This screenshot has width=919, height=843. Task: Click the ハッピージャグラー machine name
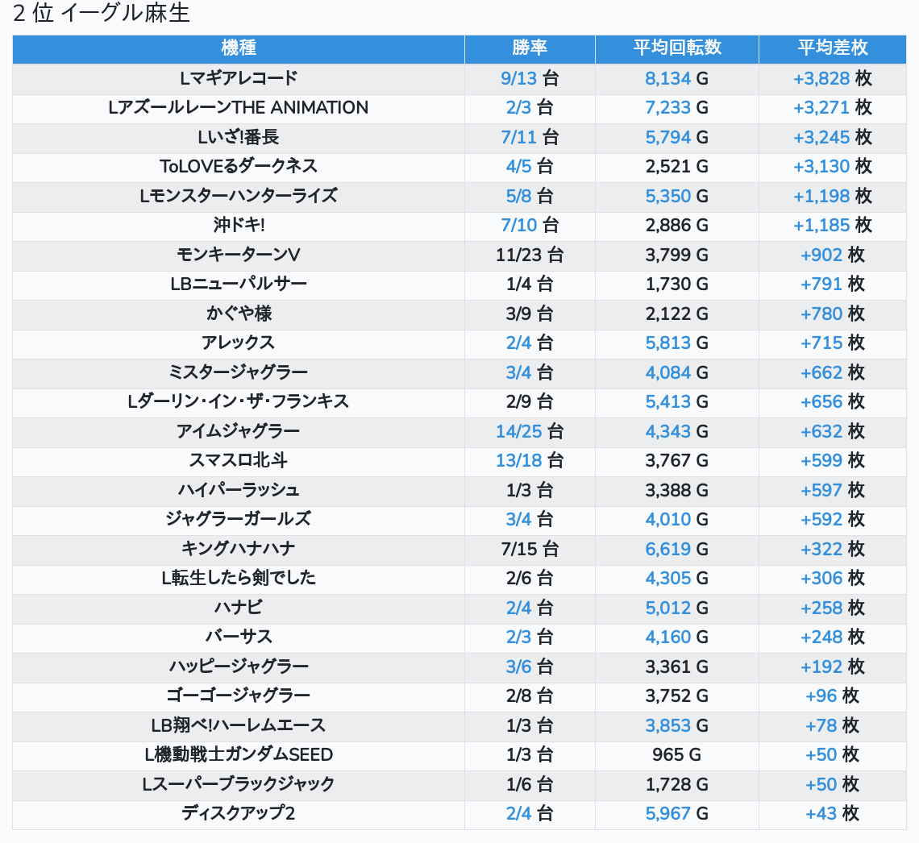tap(239, 666)
